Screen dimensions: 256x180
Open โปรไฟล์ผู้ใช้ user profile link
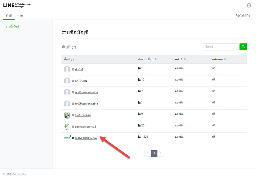243,16
